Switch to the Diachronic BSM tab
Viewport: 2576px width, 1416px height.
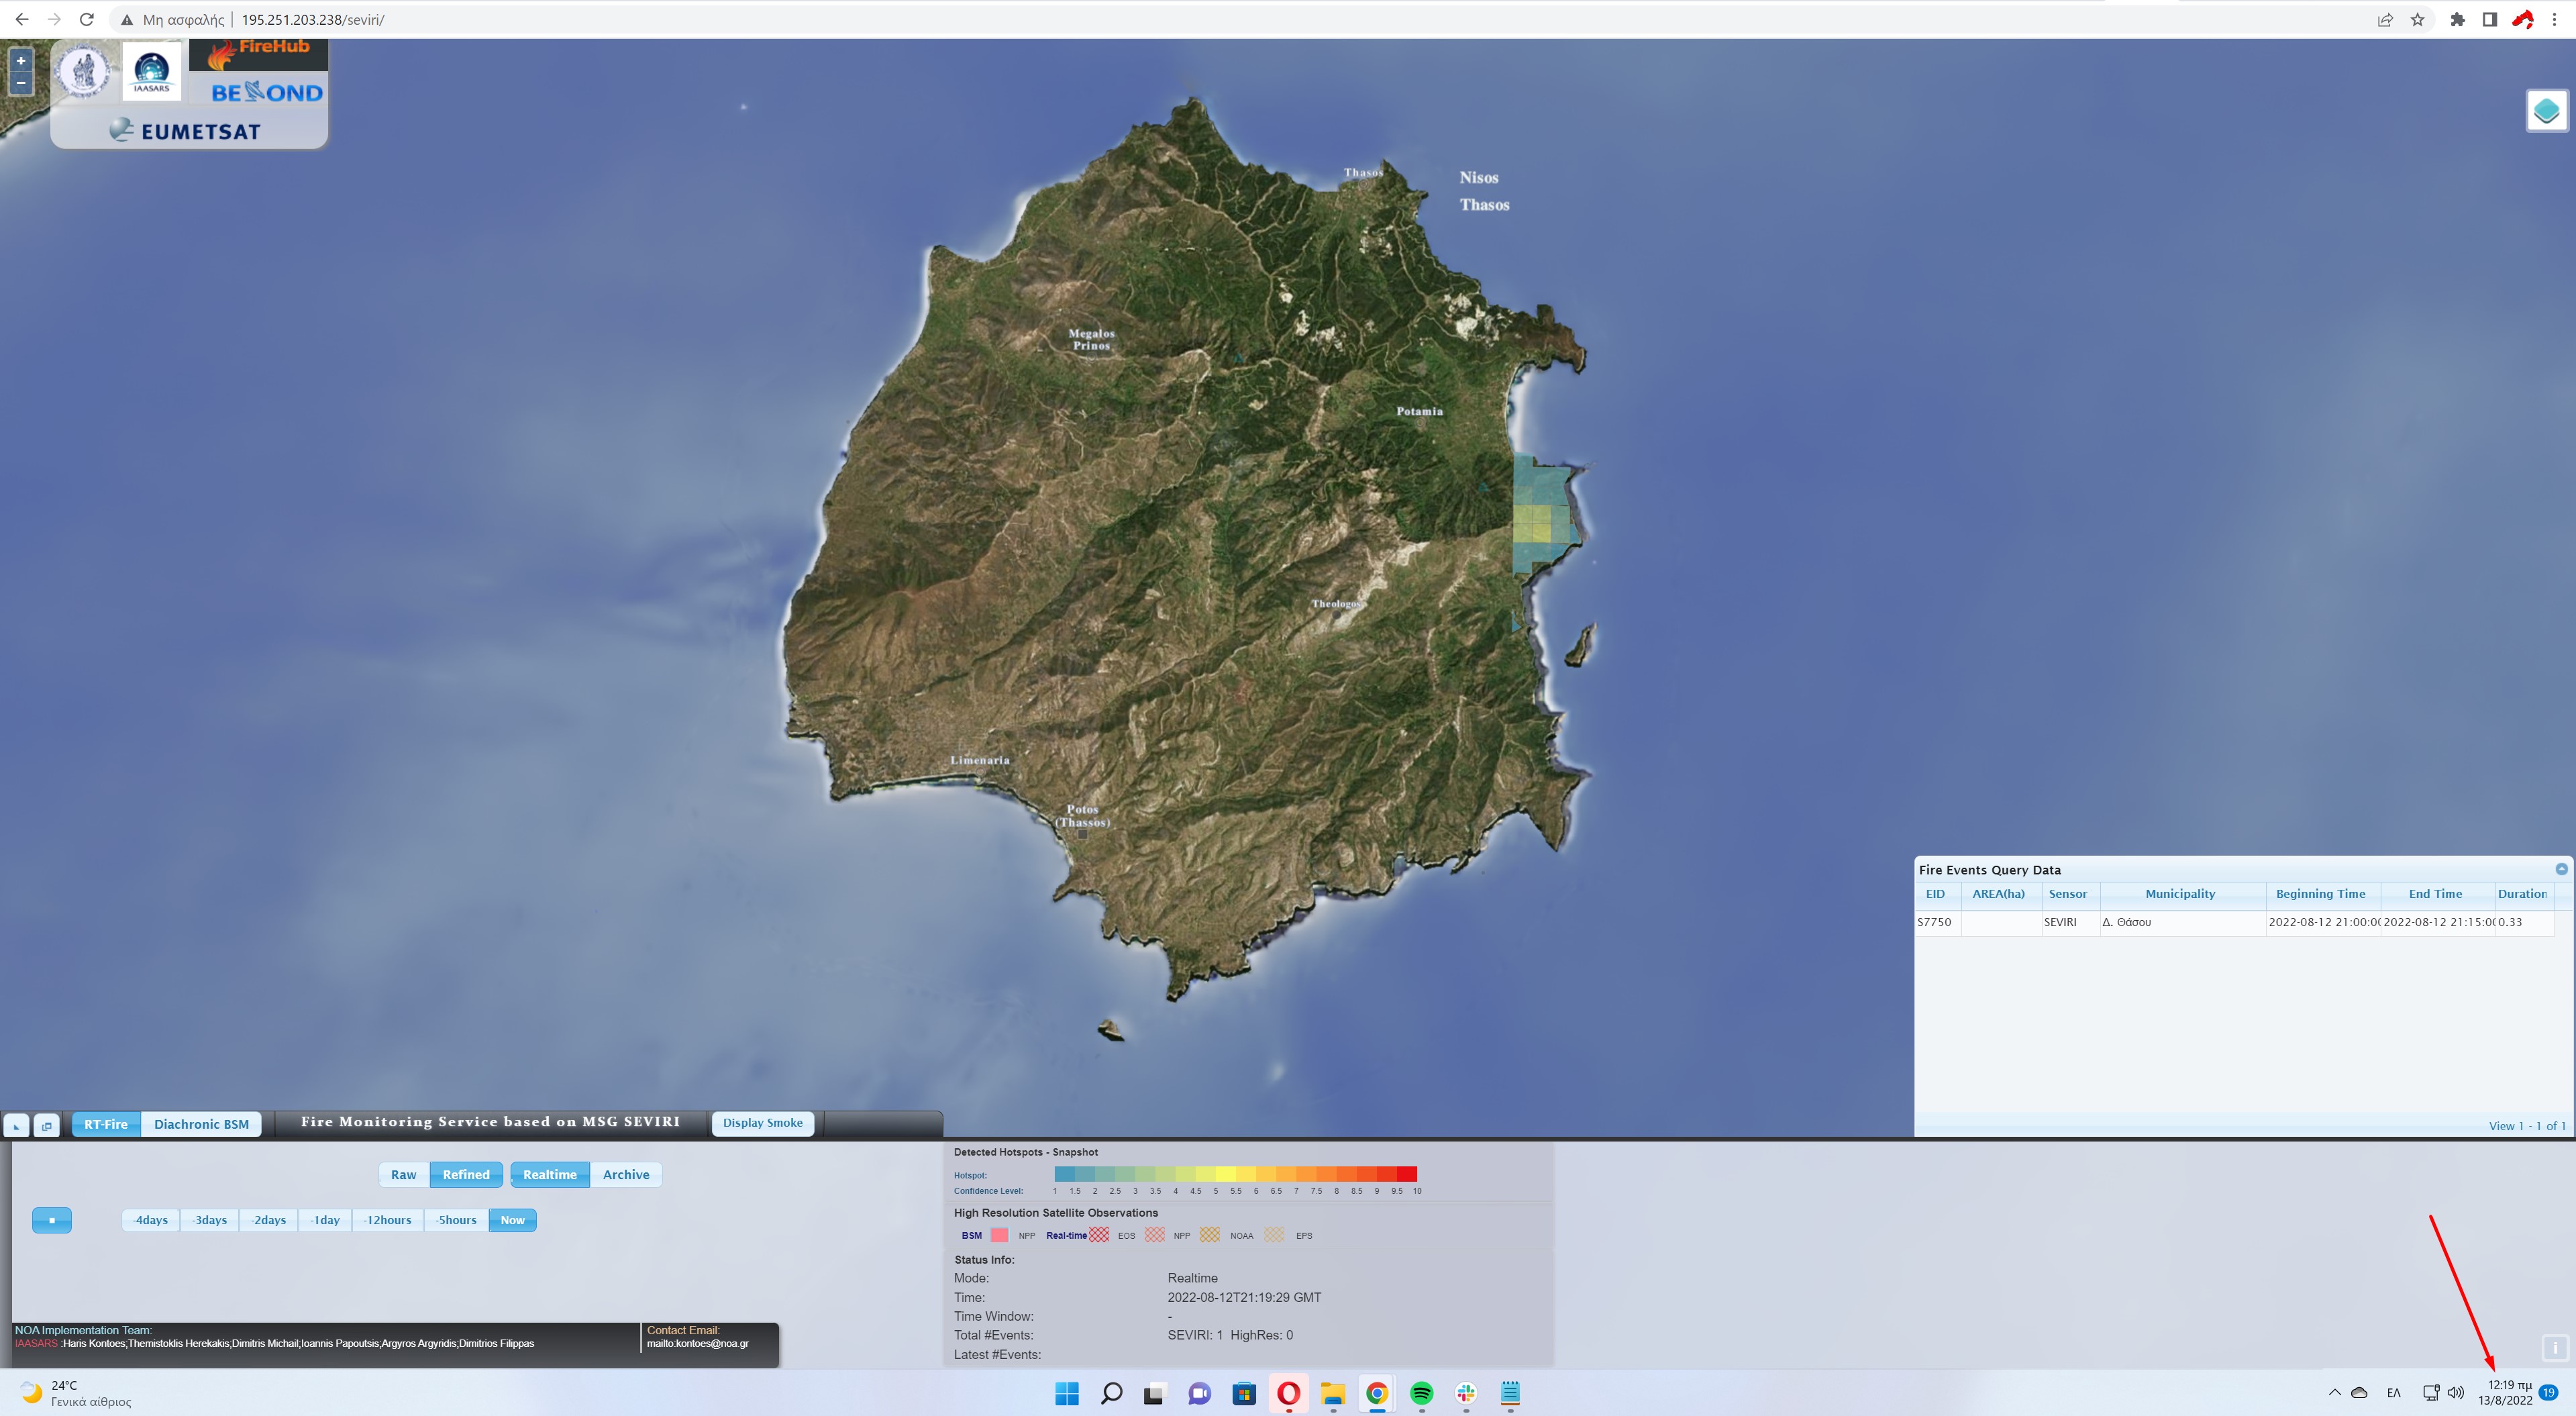tap(201, 1124)
